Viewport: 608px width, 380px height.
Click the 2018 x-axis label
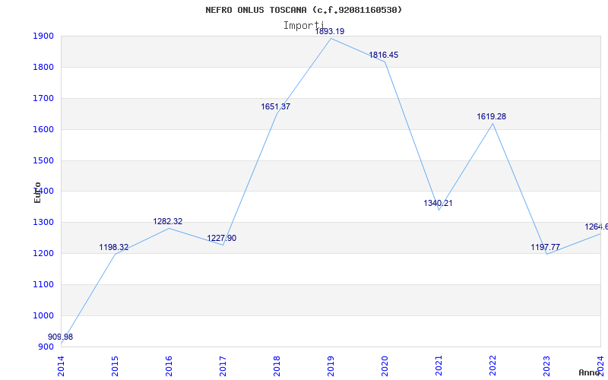point(277,366)
